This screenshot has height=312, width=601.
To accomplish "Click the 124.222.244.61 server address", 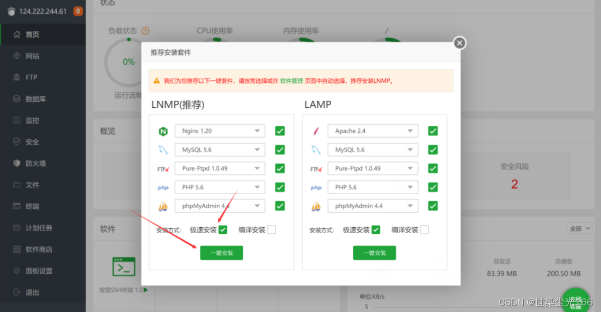I will point(43,12).
